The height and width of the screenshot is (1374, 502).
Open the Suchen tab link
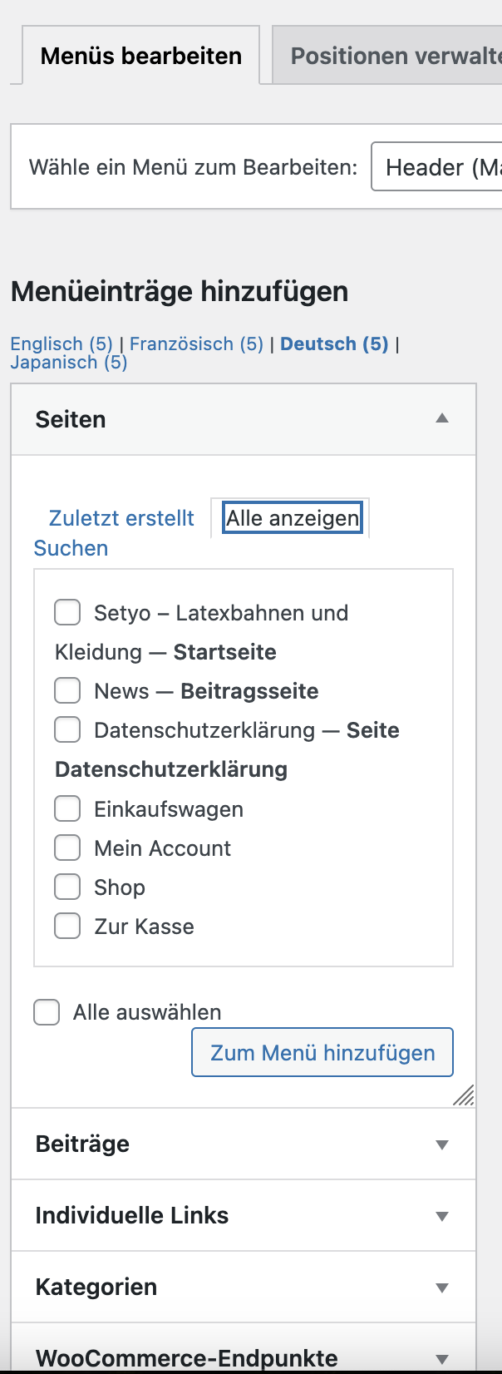[71, 548]
